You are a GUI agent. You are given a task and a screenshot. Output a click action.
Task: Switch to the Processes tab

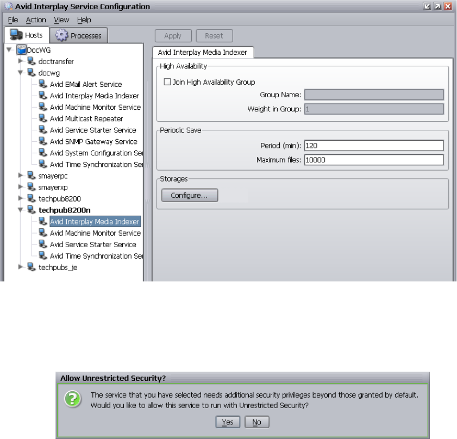[79, 35]
